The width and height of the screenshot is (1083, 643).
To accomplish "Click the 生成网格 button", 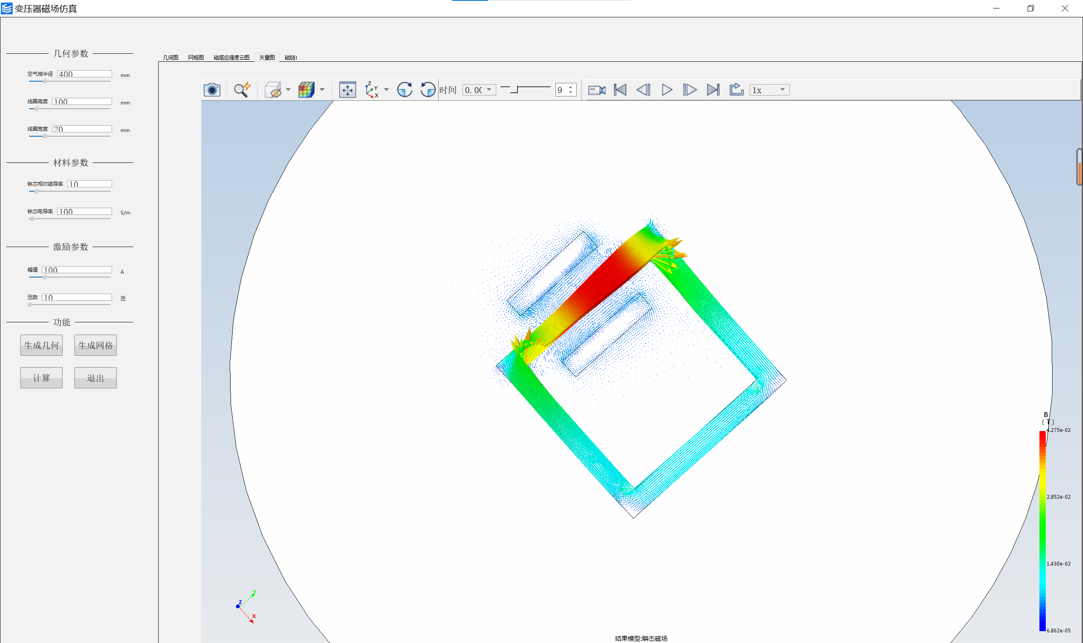I will (95, 345).
